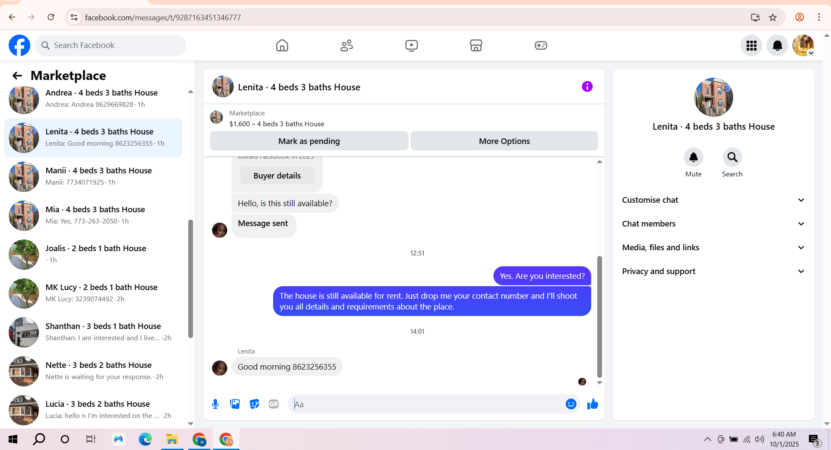The width and height of the screenshot is (831, 450).
Task: Click the chat header listing thumbnail
Action: coord(223,86)
